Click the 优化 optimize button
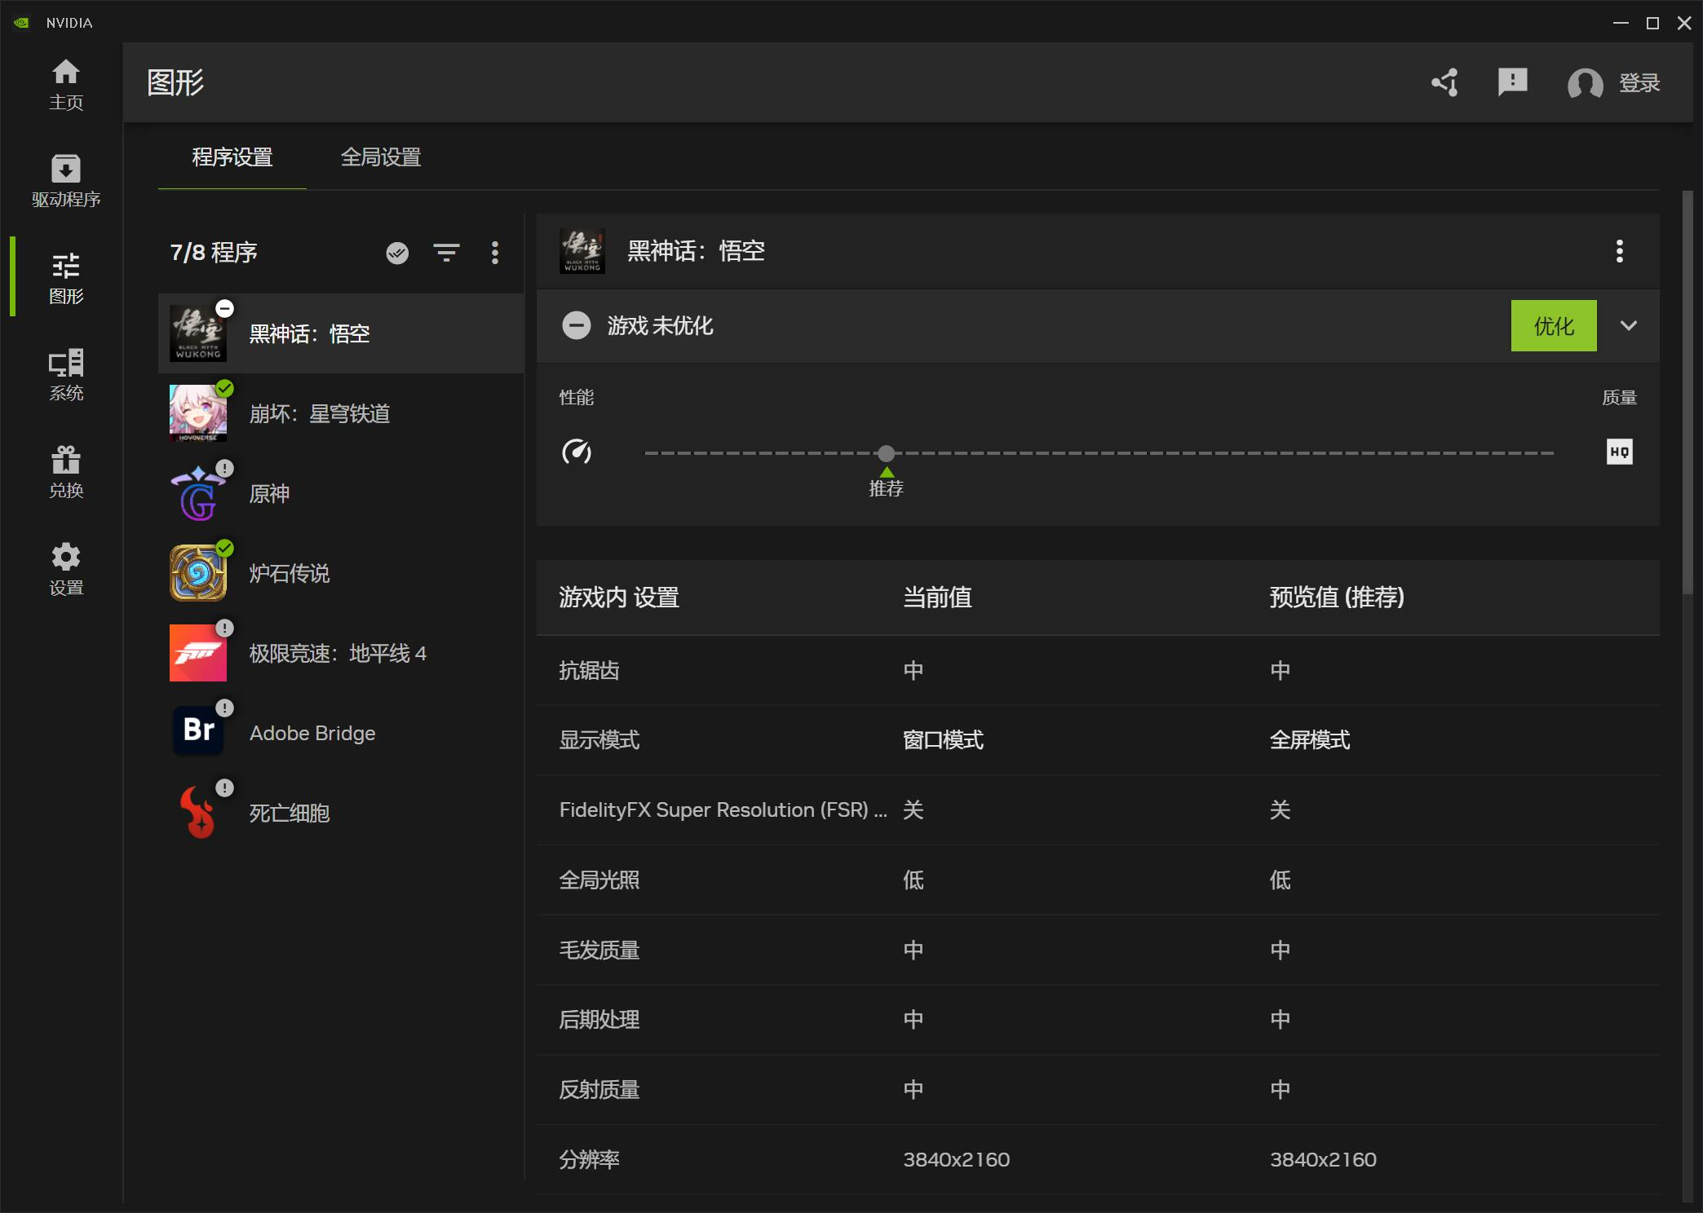This screenshot has height=1213, width=1703. coord(1553,325)
